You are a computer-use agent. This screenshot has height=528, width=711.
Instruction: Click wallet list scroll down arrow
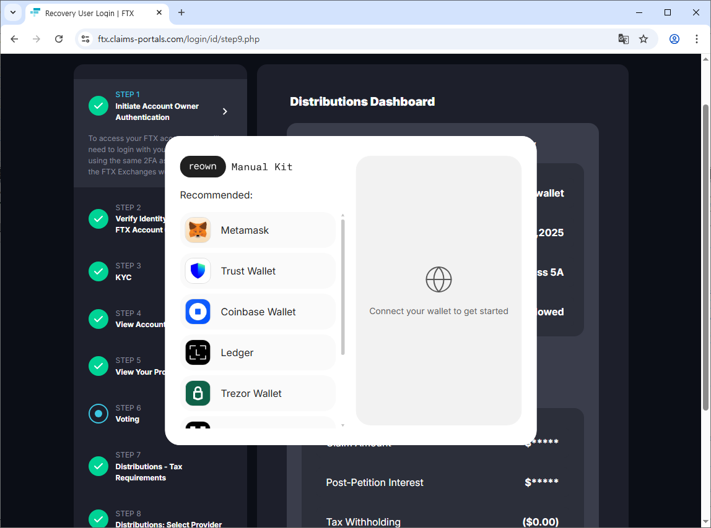point(343,425)
